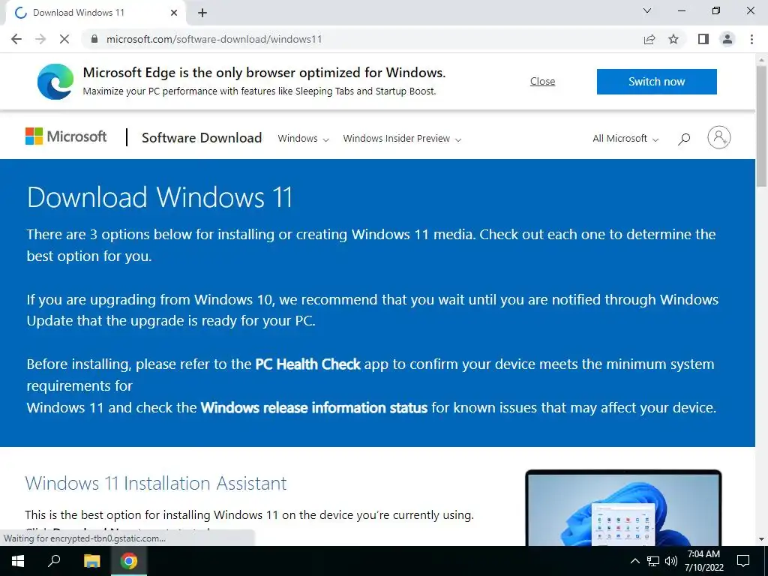Bookmark this page with the star icon
This screenshot has height=576, width=768.
(673, 39)
